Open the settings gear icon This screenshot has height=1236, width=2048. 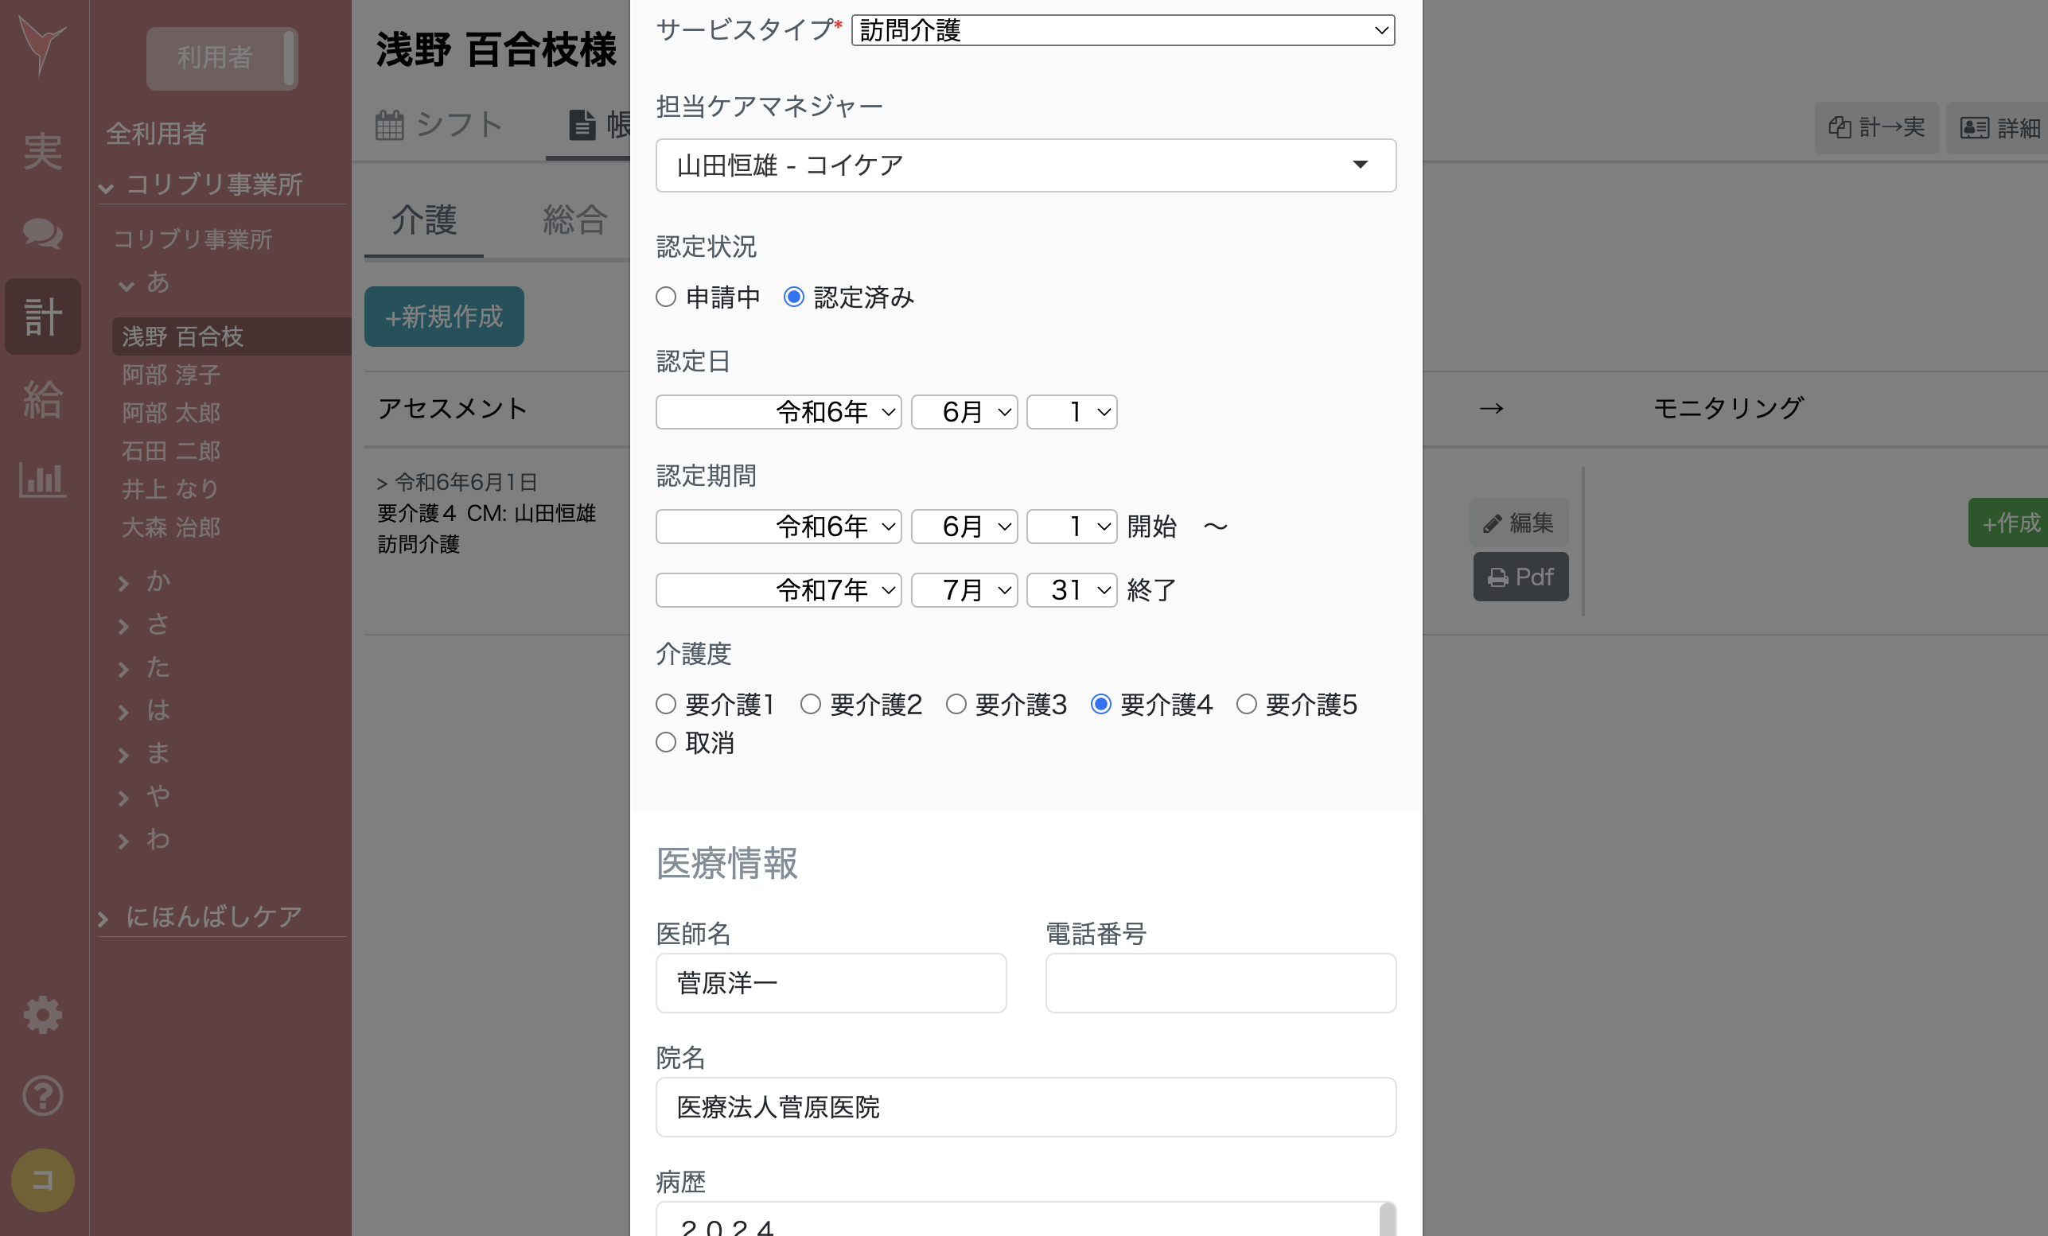(42, 1014)
